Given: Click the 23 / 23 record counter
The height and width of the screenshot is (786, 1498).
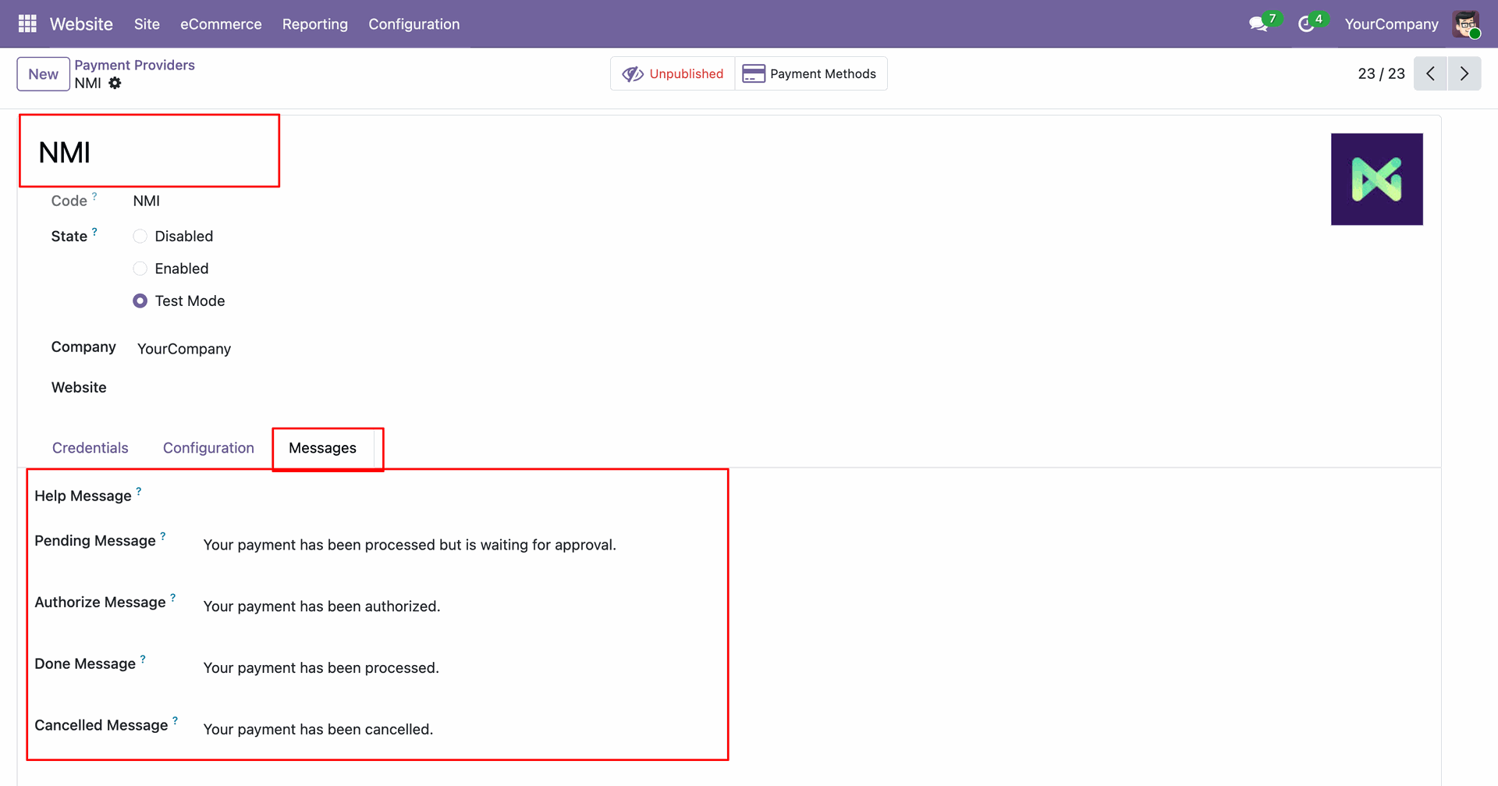Looking at the screenshot, I should [x=1381, y=73].
